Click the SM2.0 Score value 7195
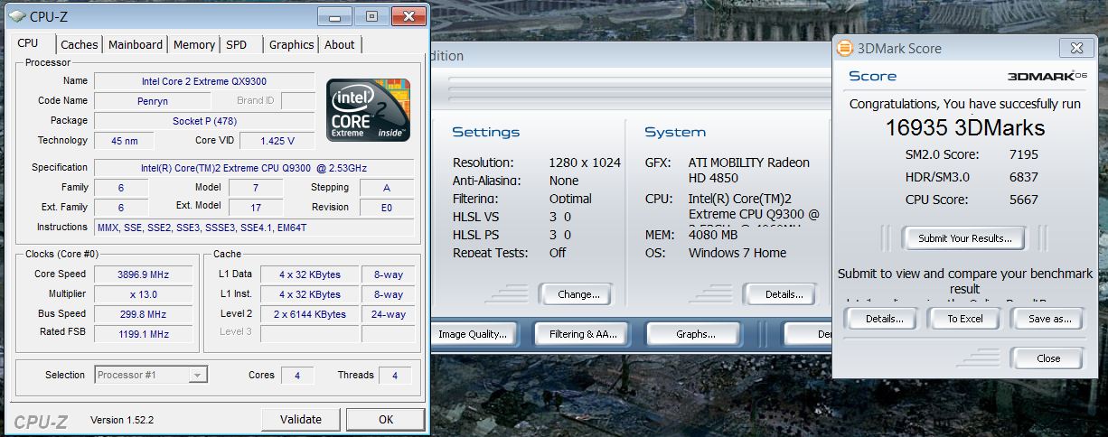This screenshot has width=1108, height=437. 1023,155
